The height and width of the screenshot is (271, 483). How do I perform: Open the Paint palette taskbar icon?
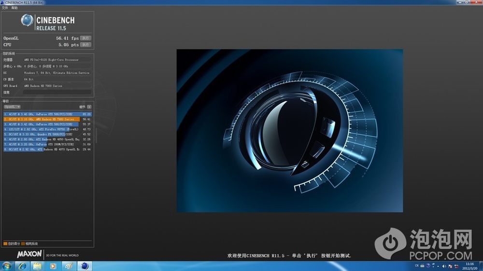click(69, 266)
